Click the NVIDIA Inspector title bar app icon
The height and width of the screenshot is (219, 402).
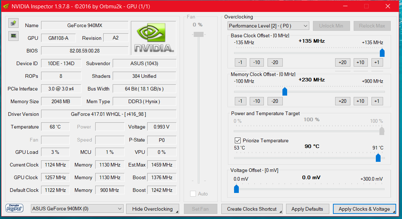click(x=6, y=7)
